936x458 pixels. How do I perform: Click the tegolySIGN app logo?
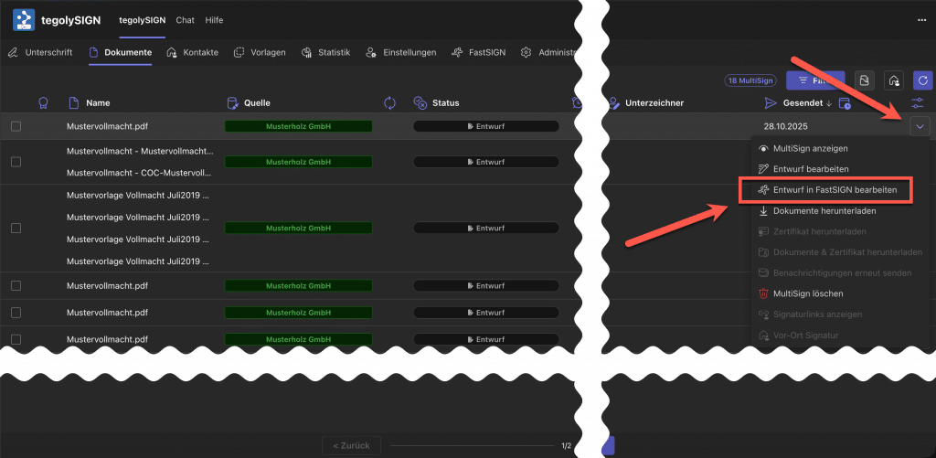tap(24, 20)
